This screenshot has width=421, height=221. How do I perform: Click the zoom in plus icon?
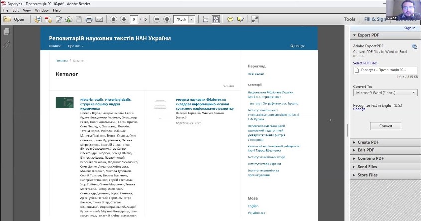click(x=166, y=19)
